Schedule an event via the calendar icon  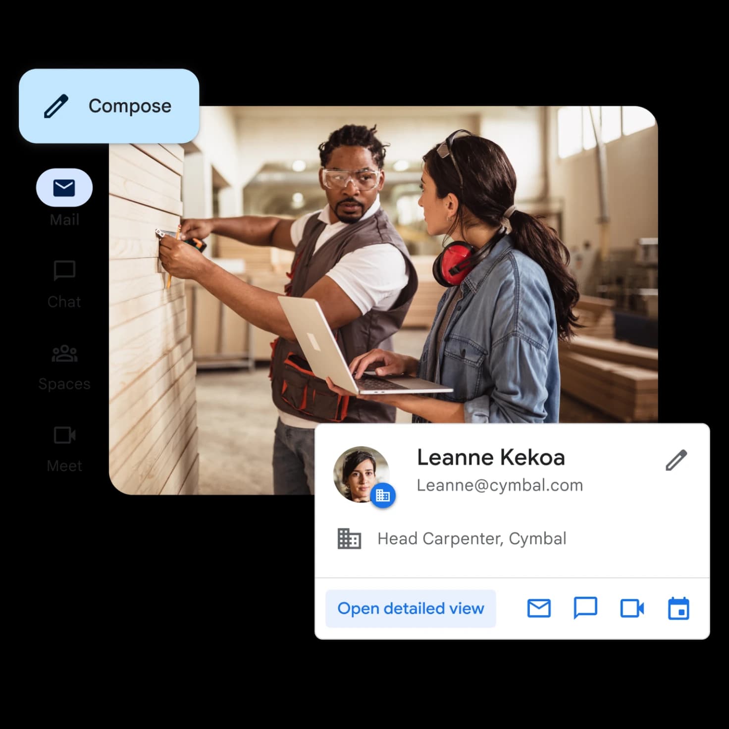[678, 608]
